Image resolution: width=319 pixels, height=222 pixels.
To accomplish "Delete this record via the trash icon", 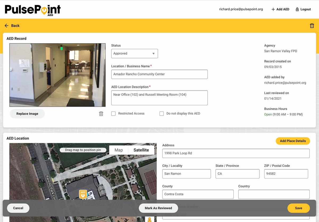I will (x=312, y=25).
